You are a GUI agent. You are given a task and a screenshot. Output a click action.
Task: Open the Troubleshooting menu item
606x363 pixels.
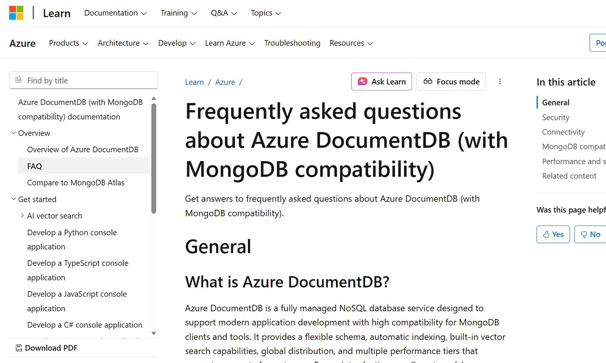pyautogui.click(x=292, y=43)
